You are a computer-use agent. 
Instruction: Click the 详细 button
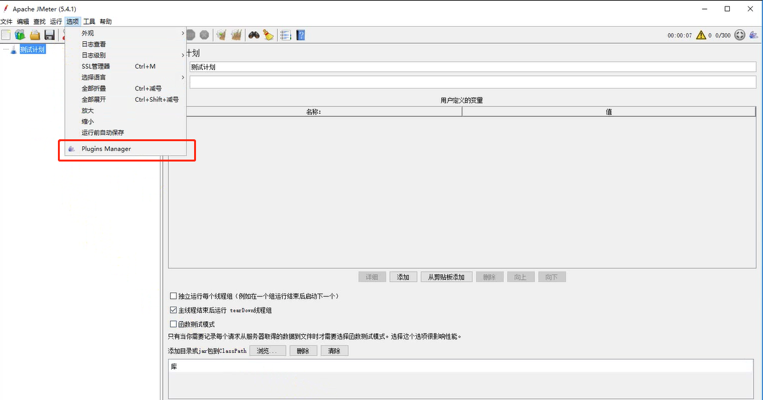[x=372, y=277]
